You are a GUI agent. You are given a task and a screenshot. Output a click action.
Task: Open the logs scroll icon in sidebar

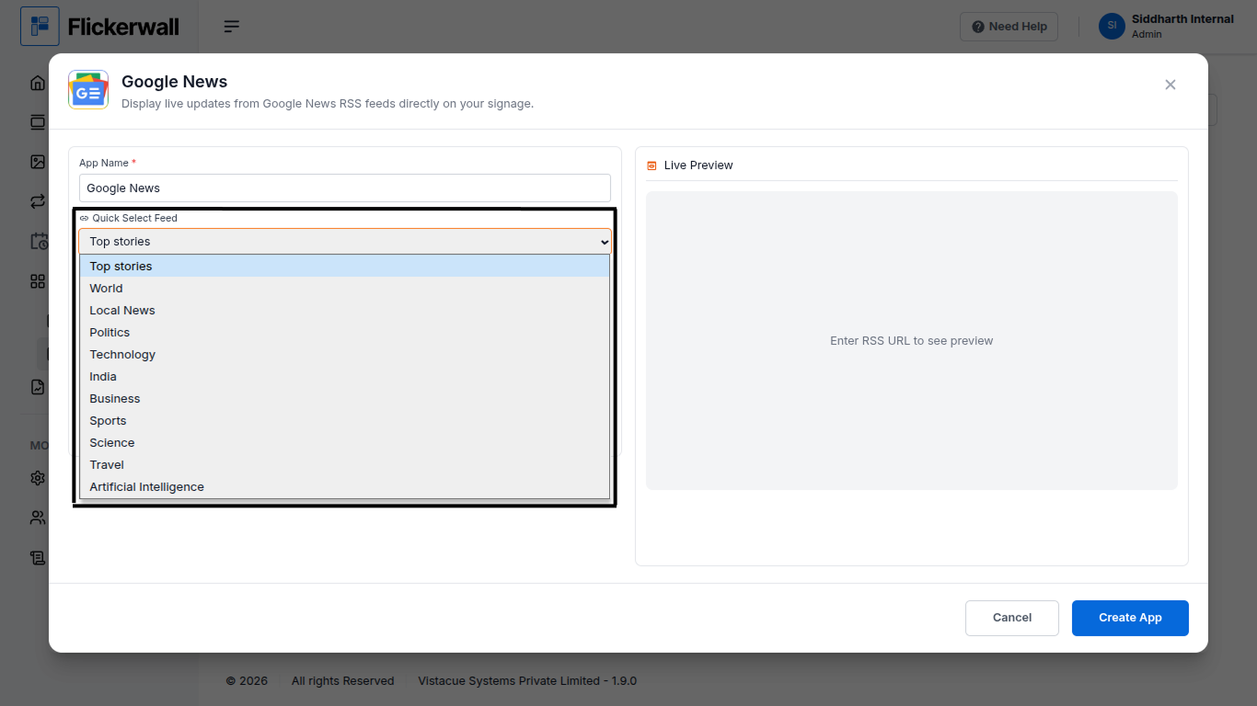38,557
